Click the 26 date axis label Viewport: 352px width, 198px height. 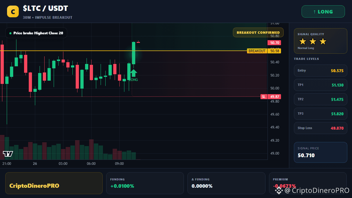coord(35,164)
